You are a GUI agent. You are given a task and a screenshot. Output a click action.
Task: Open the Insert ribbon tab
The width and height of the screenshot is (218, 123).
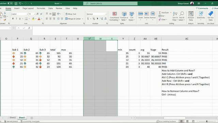click(x=17, y=8)
